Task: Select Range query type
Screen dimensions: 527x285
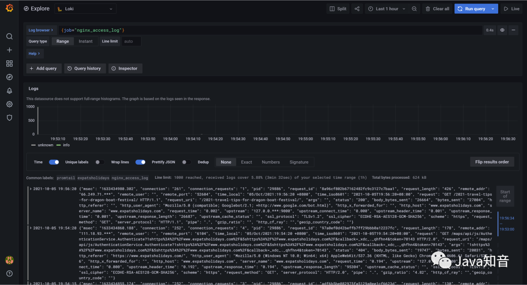Action: pos(62,41)
